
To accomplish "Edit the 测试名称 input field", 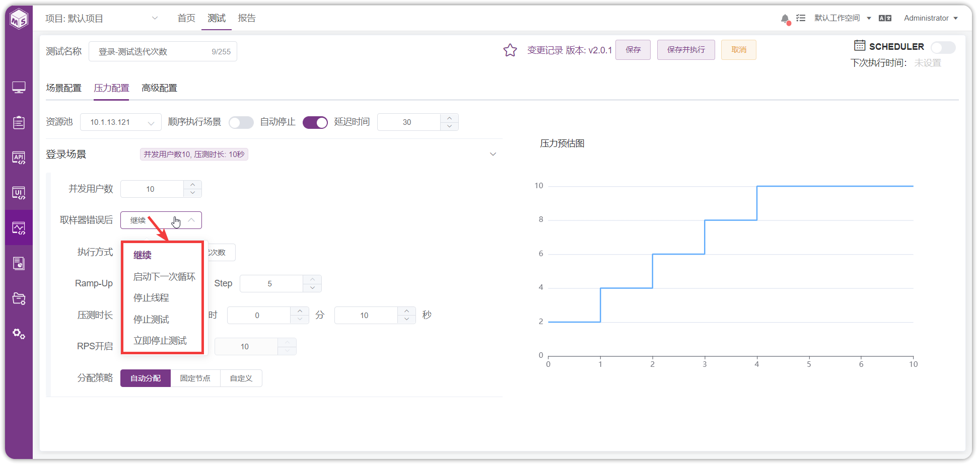I will [x=163, y=52].
